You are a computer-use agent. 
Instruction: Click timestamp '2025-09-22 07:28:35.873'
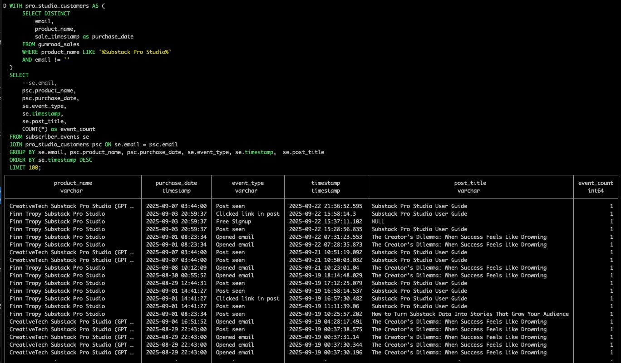325,245
